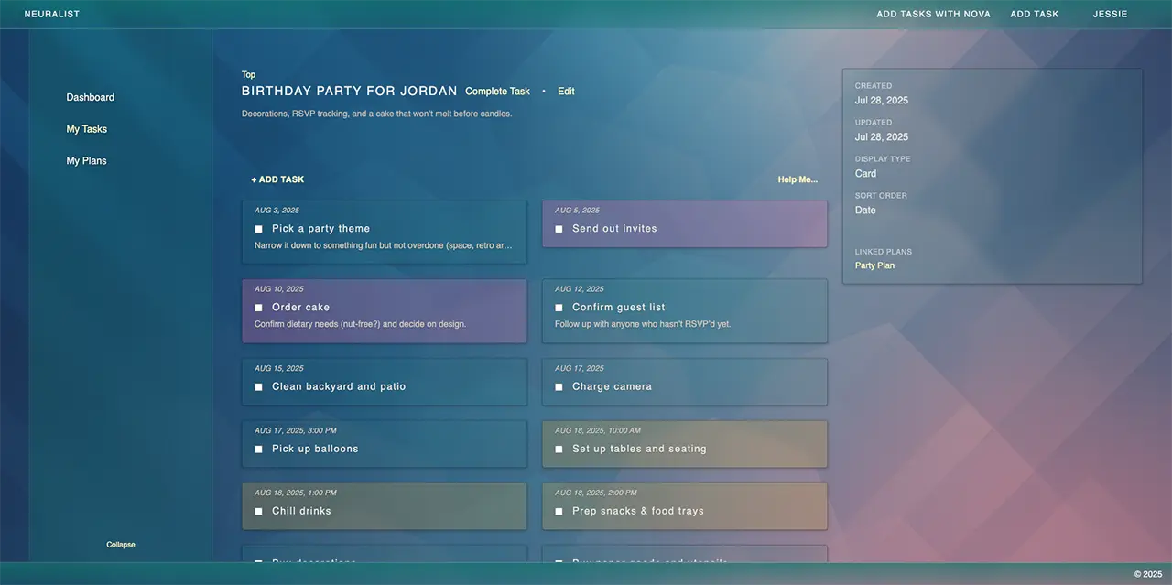
Task: Add a task with + ADD TASK
Action: pyautogui.click(x=277, y=179)
